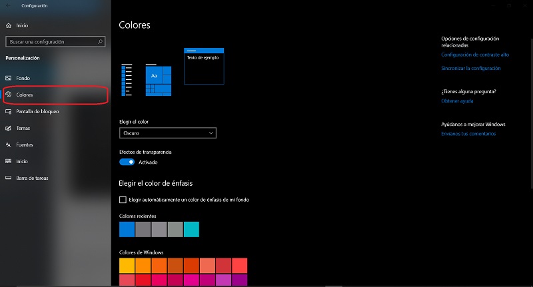Click the Fuentes font icon
Screen dimensions: 533x287
pyautogui.click(x=9, y=144)
